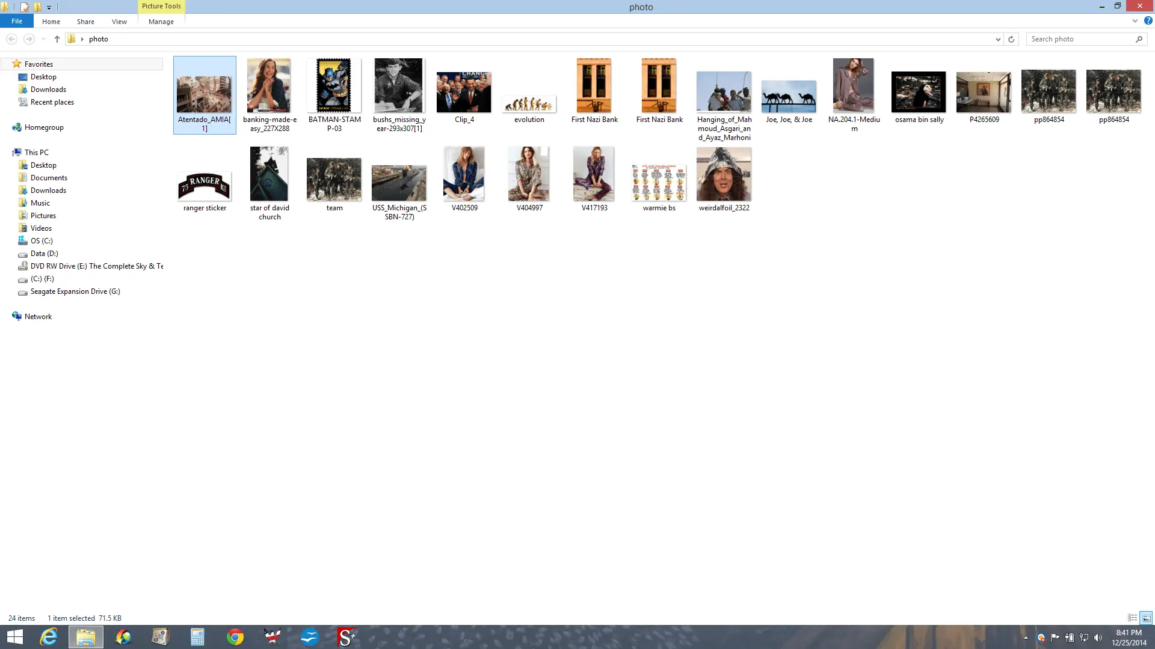Viewport: 1155px width, 649px height.
Task: Click the Up one level arrow
Action: click(57, 39)
